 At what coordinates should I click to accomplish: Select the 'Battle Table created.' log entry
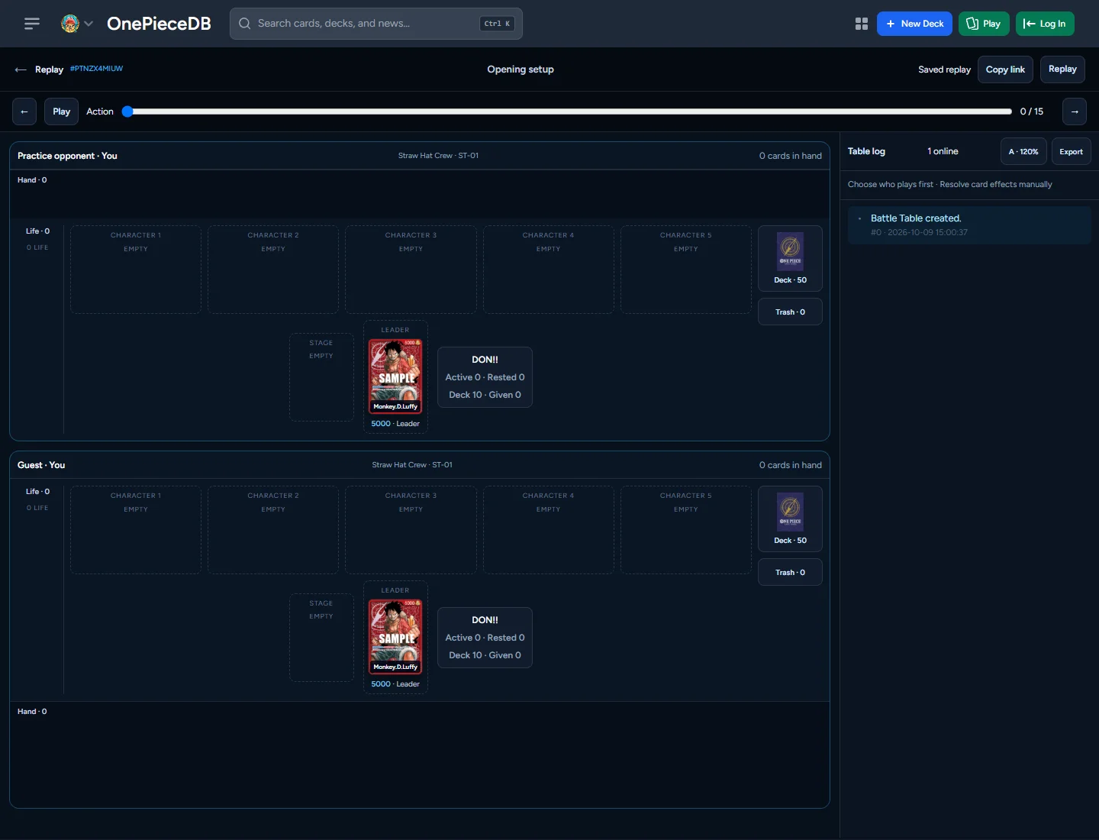(x=969, y=225)
